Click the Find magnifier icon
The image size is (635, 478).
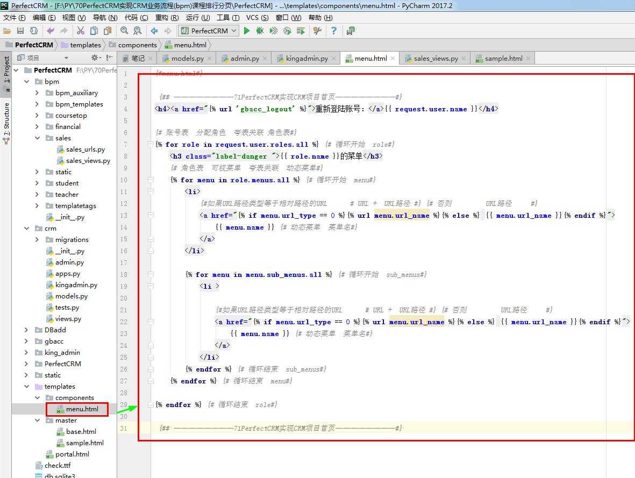(x=124, y=31)
